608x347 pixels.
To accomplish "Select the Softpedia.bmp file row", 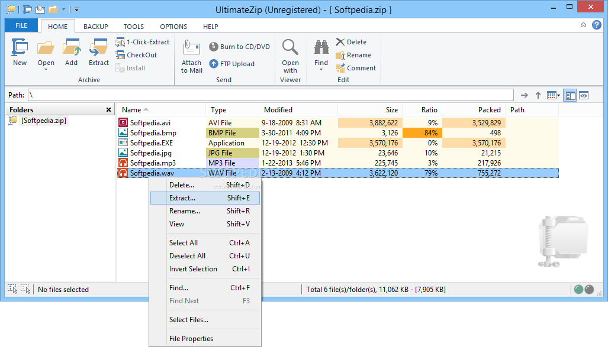I will coord(337,133).
